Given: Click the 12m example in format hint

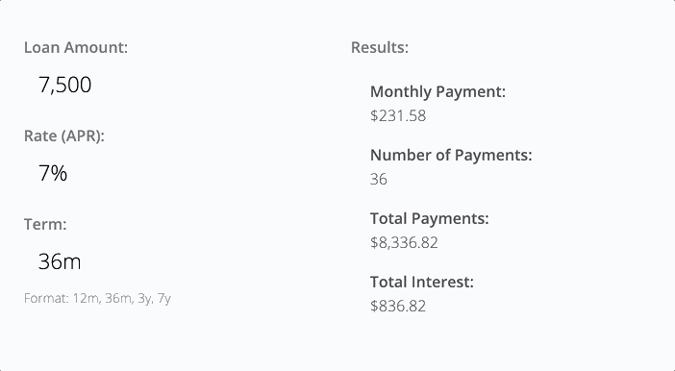Looking at the screenshot, I should pos(87,298).
